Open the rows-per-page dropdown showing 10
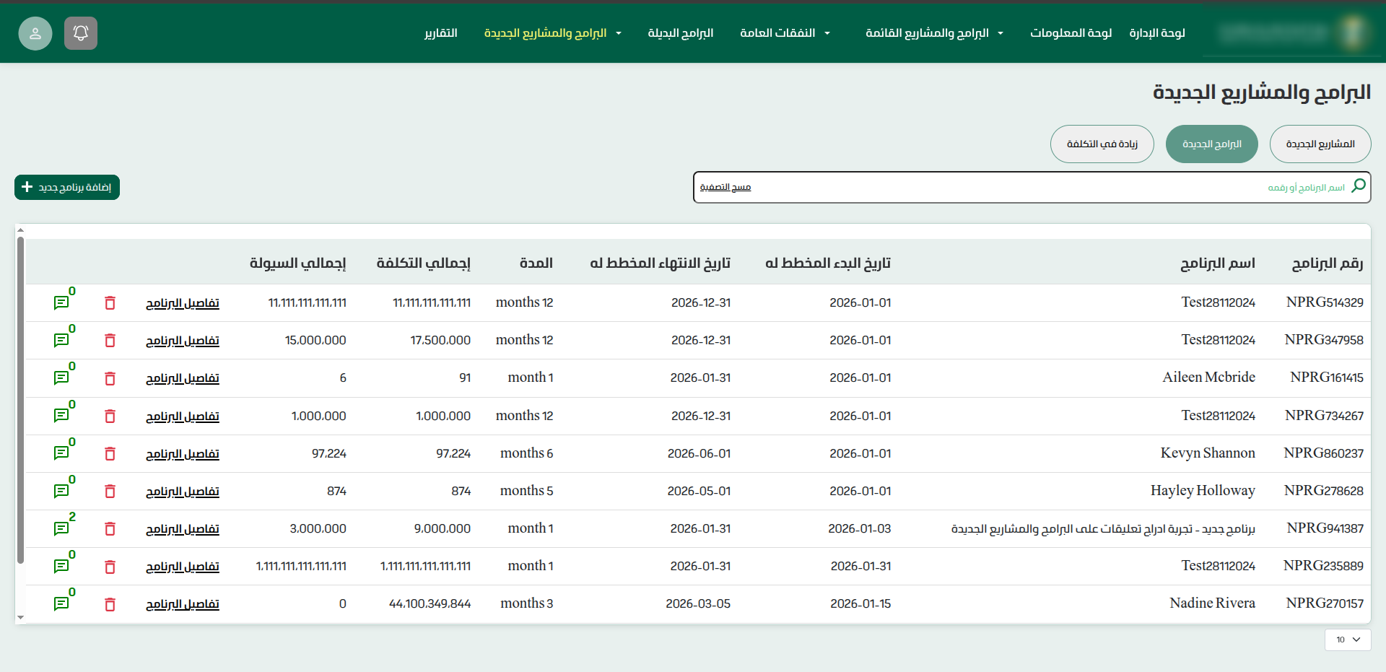 tap(1347, 640)
